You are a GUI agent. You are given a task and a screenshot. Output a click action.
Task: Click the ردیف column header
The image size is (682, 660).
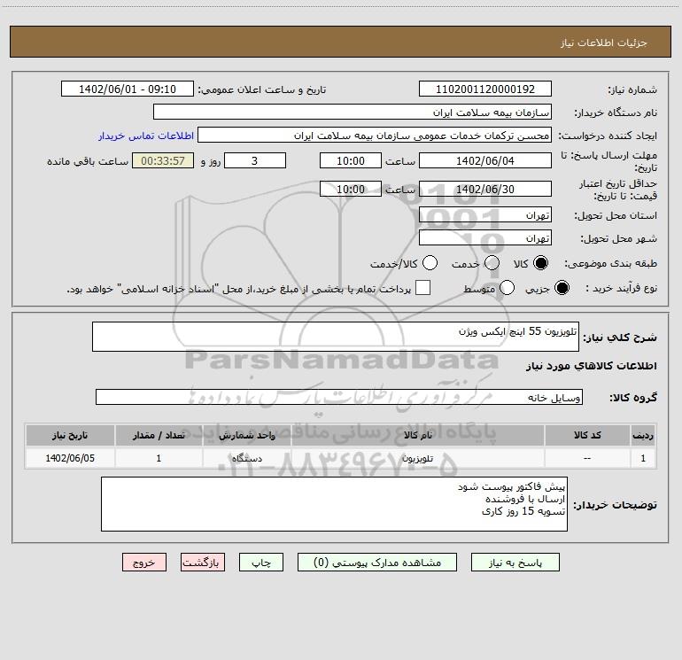click(643, 435)
